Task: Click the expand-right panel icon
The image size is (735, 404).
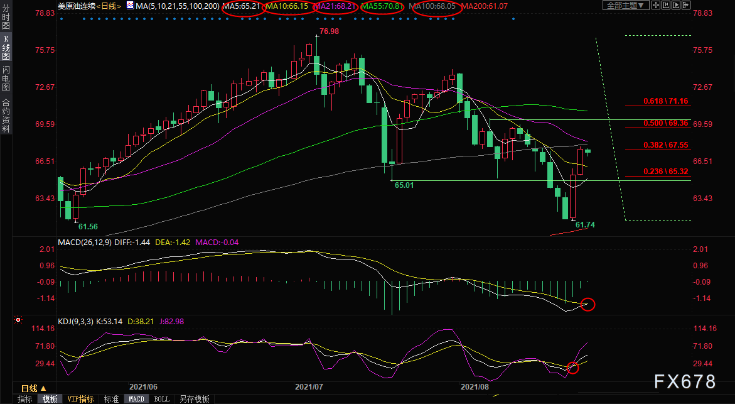Action: [686, 5]
